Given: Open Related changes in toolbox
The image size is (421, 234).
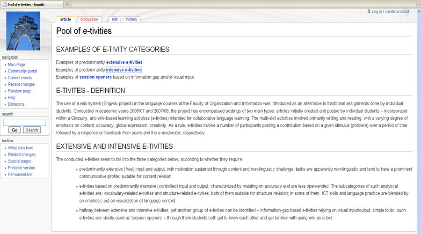Looking at the screenshot, I should [22, 155].
